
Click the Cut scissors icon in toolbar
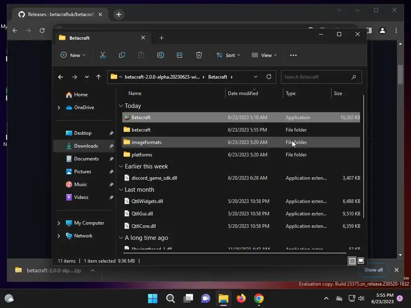(x=102, y=55)
